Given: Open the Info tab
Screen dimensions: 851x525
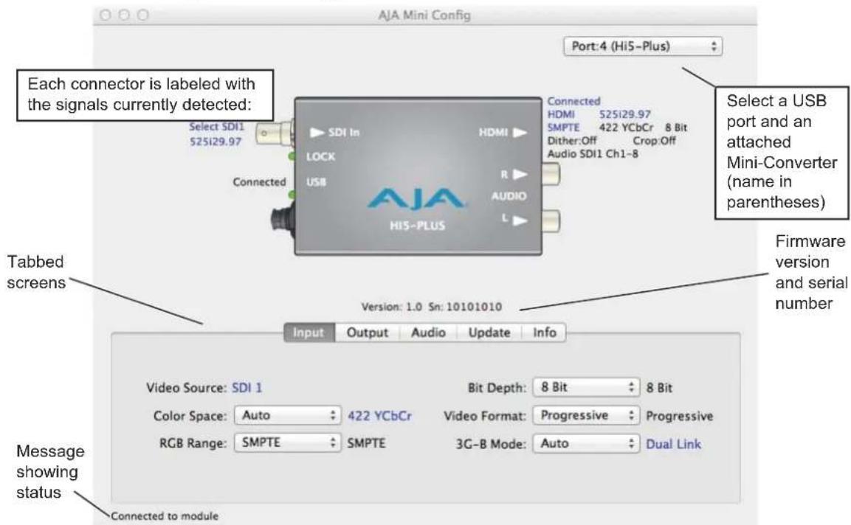Looking at the screenshot, I should click(x=545, y=333).
